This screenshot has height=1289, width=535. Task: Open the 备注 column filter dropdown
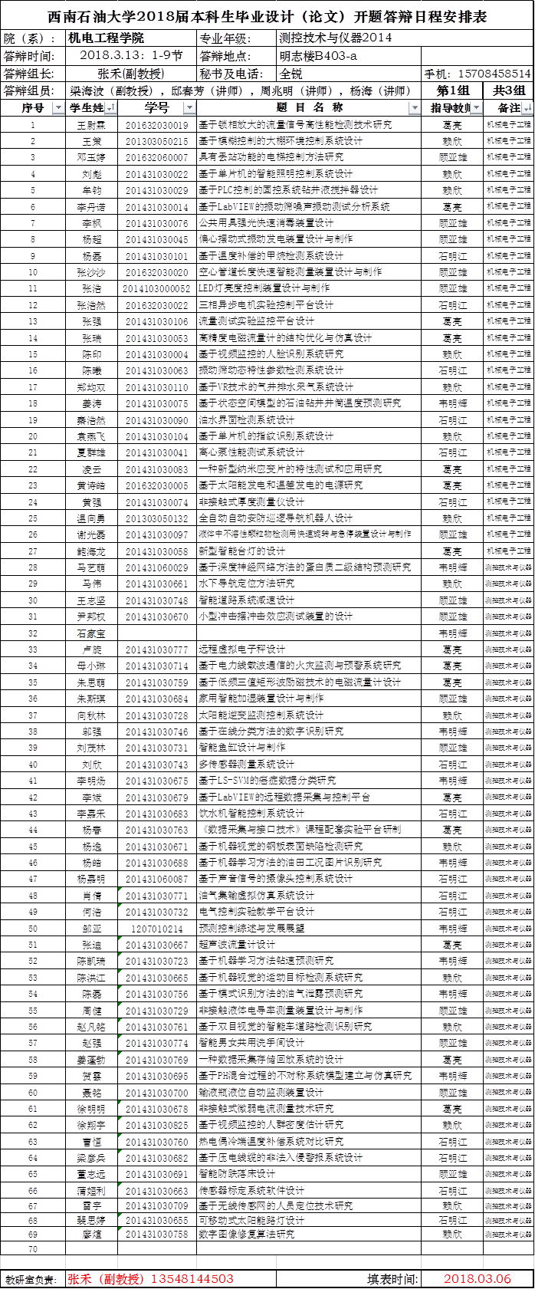click(x=527, y=108)
